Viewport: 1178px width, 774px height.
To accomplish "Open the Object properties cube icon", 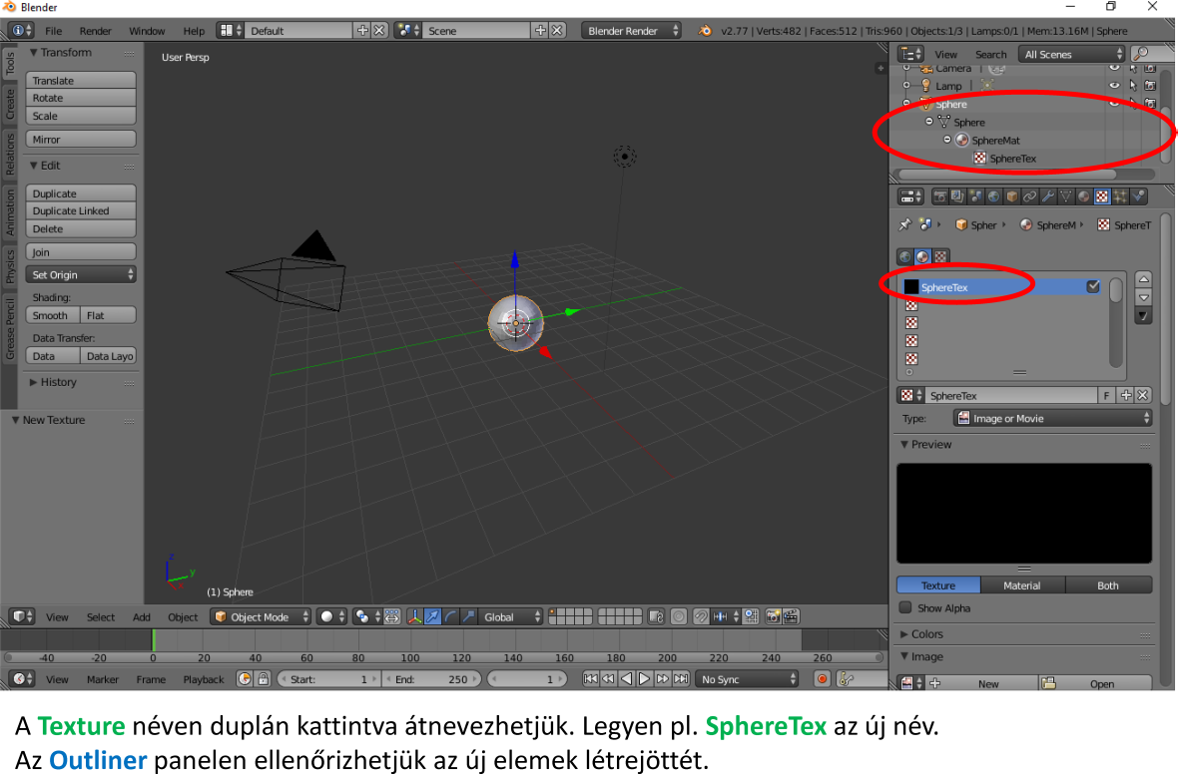I will pos(1011,196).
